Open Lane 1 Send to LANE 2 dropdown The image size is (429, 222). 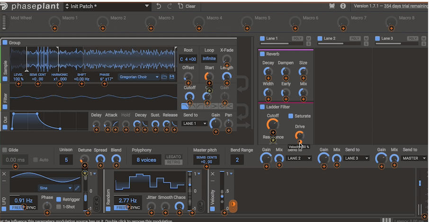point(298,158)
